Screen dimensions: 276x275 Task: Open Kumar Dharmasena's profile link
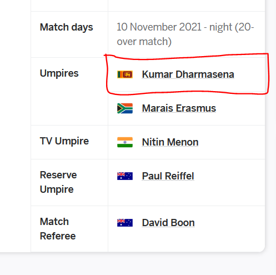click(188, 74)
